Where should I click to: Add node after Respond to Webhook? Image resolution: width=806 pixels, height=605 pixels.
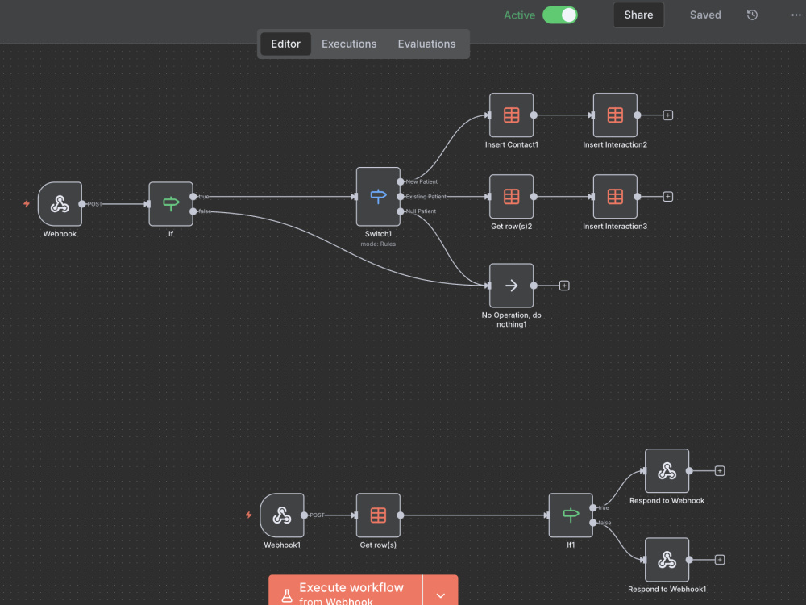pyautogui.click(x=720, y=471)
